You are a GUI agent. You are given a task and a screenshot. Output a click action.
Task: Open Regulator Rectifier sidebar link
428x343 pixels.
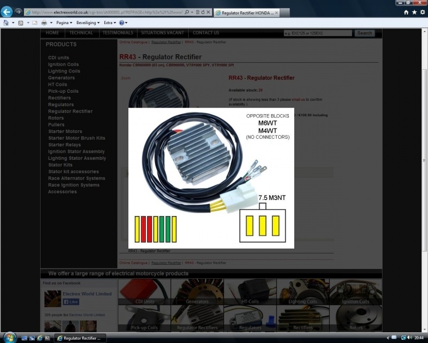point(70,111)
